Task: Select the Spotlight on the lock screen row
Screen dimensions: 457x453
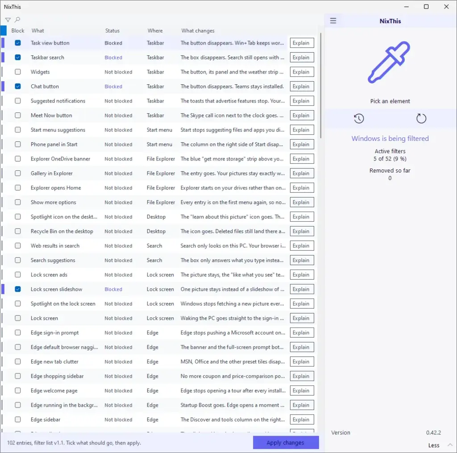Action: [159, 304]
